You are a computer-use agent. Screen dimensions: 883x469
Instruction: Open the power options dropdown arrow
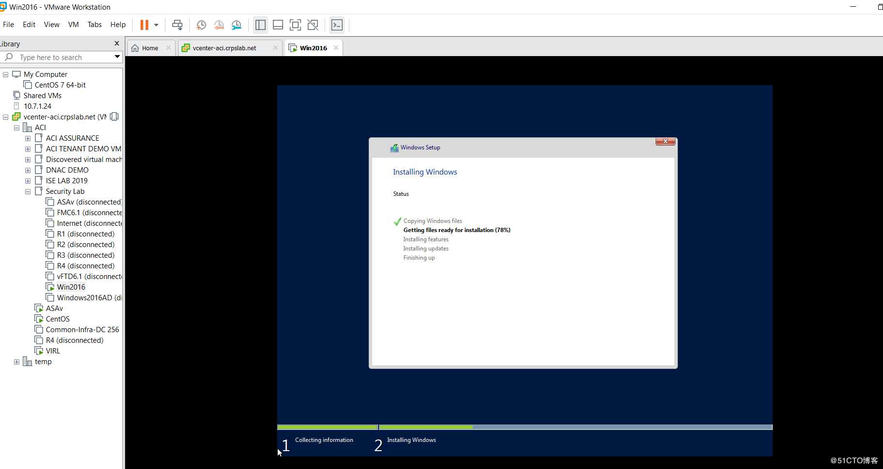[156, 25]
